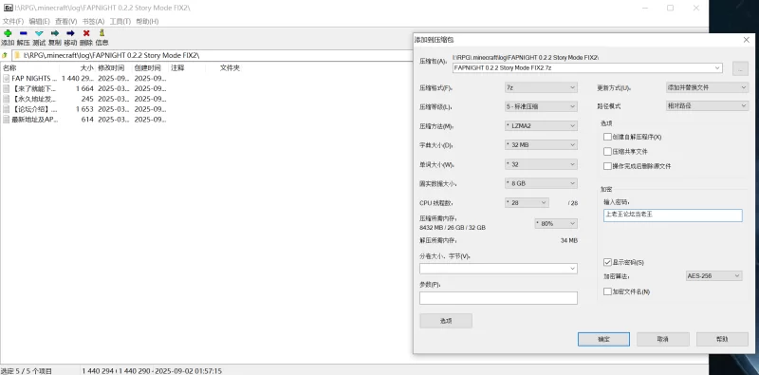Click the 输入密码 text field
This screenshot has width=759, height=375.
coord(673,216)
